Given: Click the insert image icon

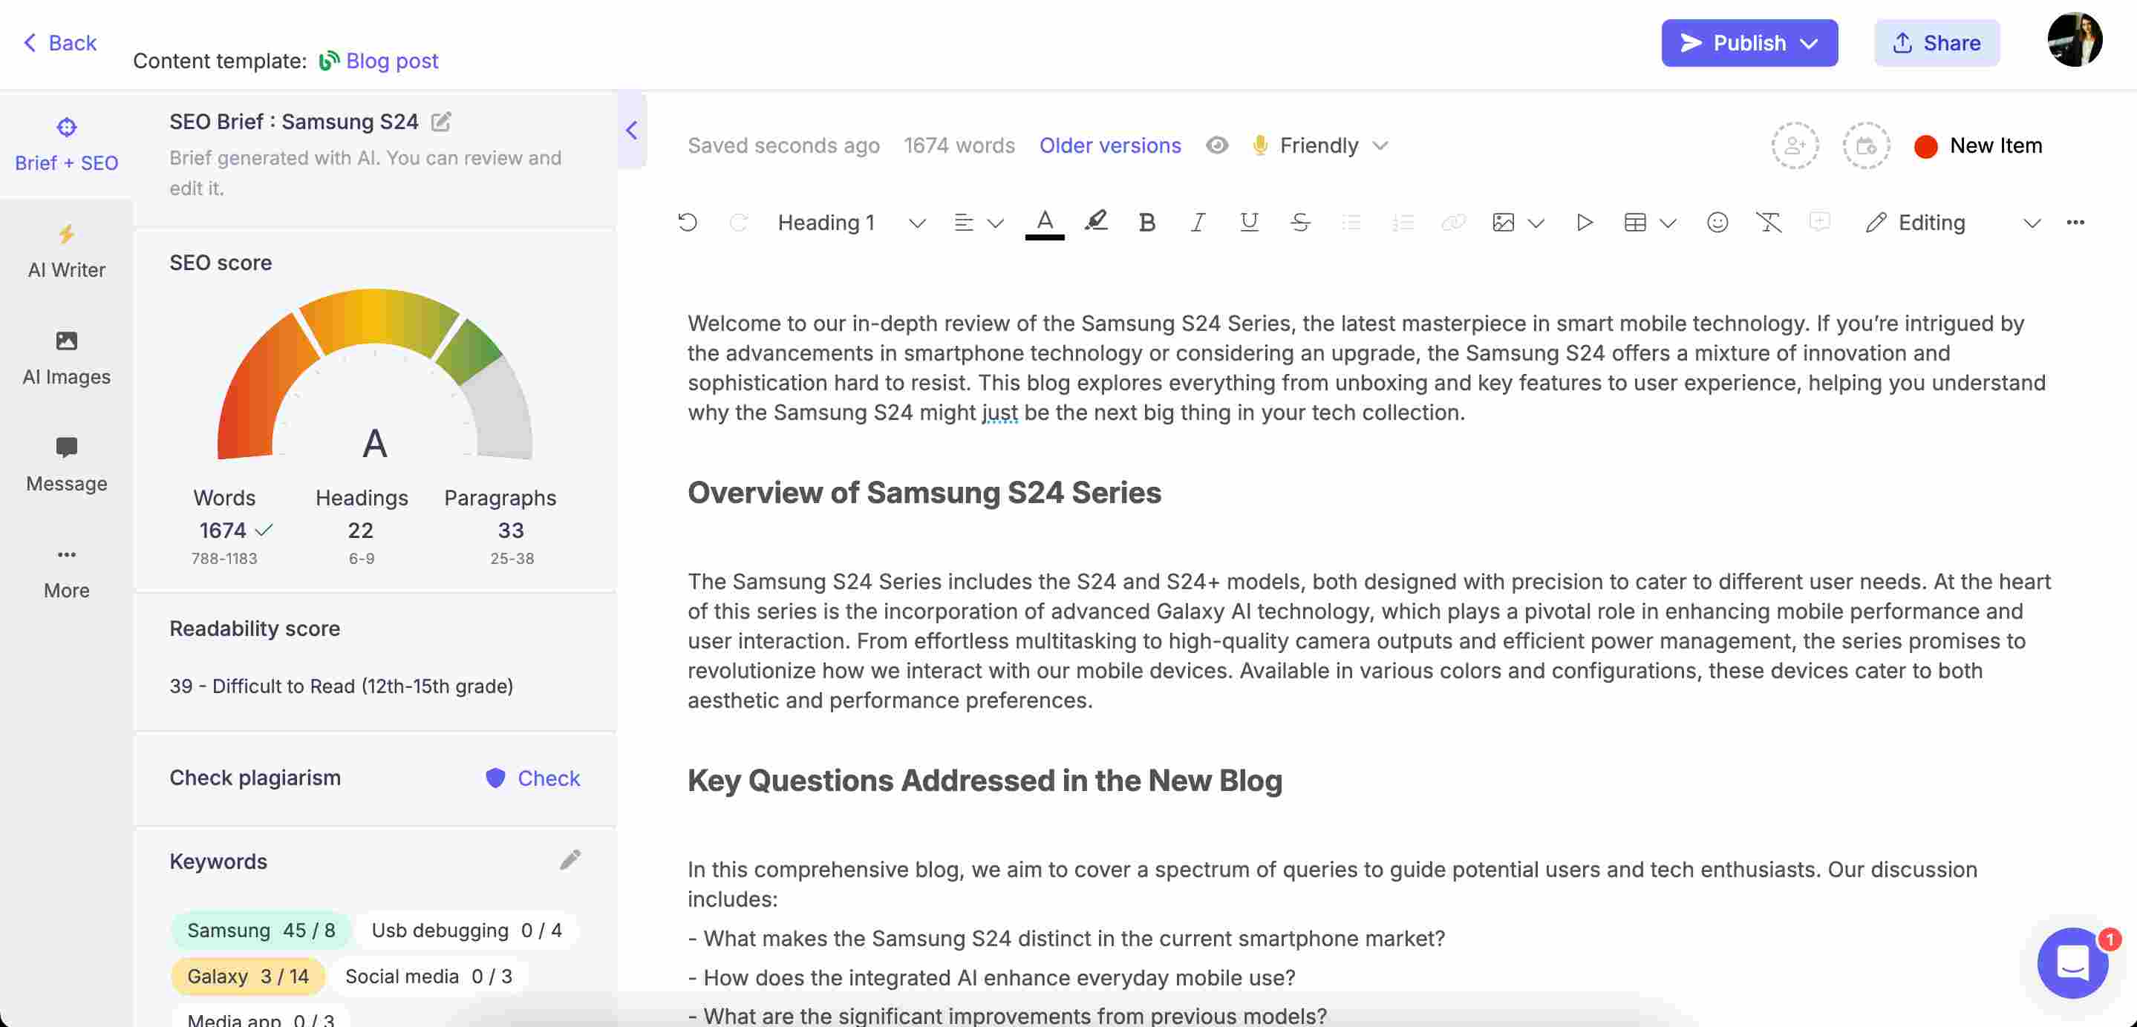Looking at the screenshot, I should click(x=1503, y=222).
